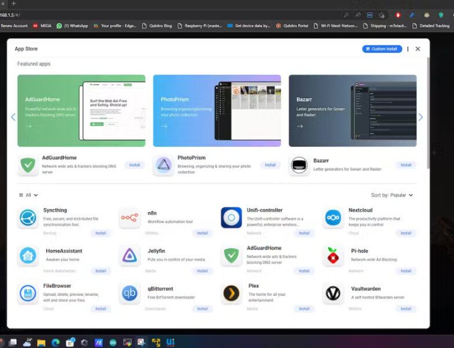Click the Plex app icon
This screenshot has width=454, height=348.
pyautogui.click(x=231, y=293)
